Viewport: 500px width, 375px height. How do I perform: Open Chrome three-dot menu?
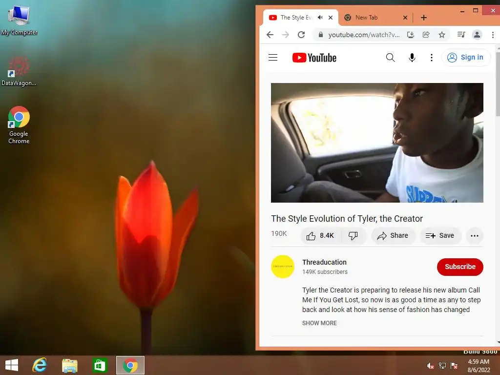493,35
